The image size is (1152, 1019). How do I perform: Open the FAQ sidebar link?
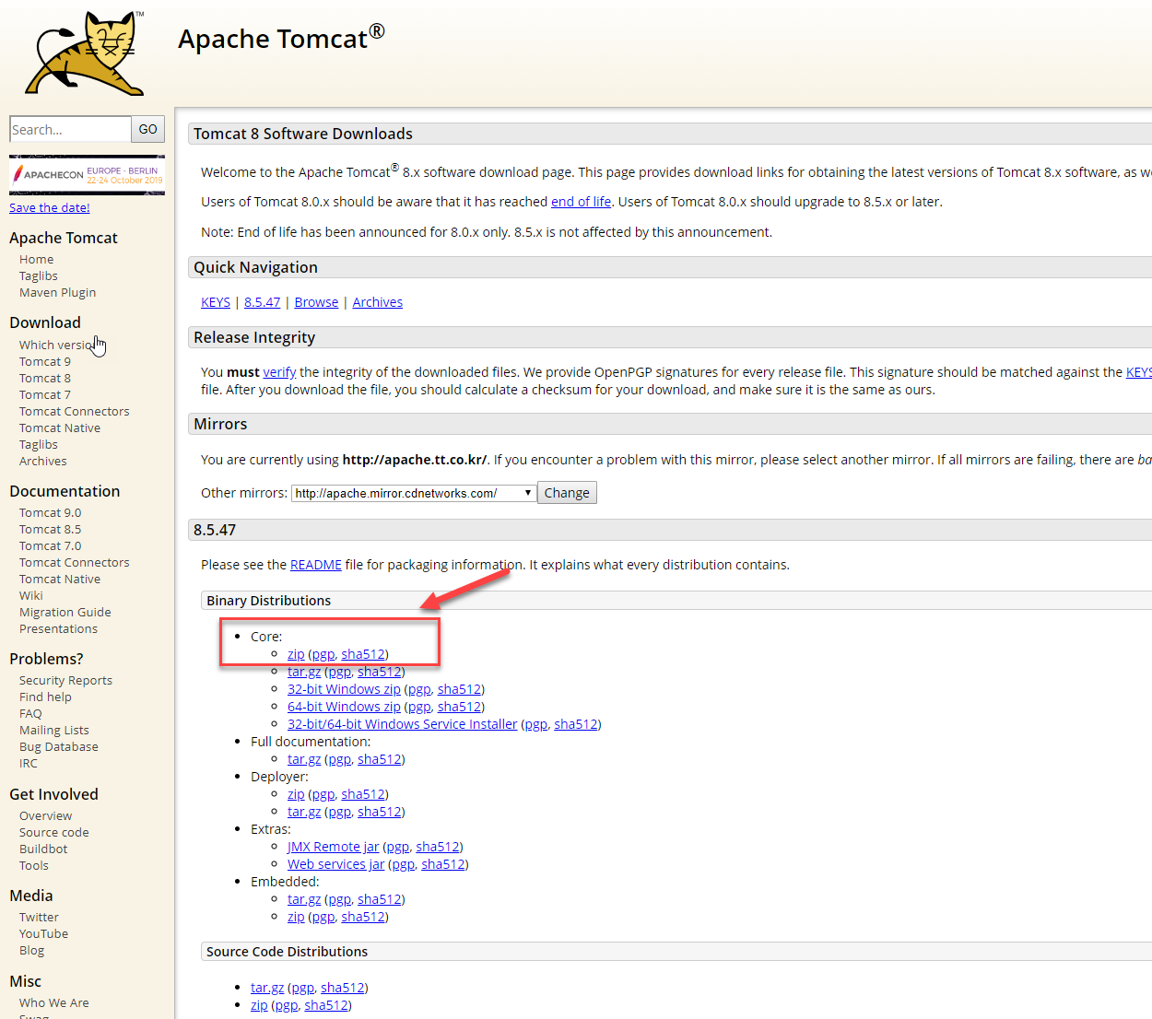30,714
